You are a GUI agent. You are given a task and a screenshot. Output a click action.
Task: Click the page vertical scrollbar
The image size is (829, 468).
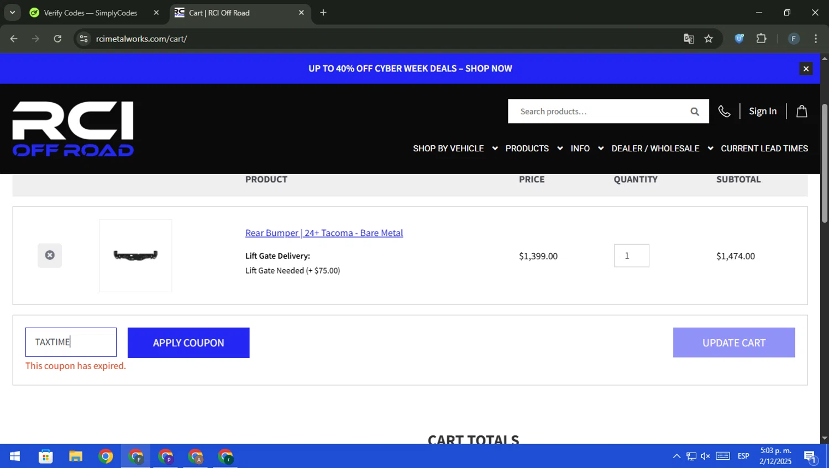click(x=825, y=164)
